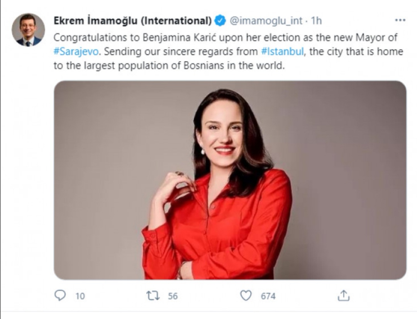Like the tweet with the heart icon
Viewport: 417px width, 319px height.
pos(246,296)
